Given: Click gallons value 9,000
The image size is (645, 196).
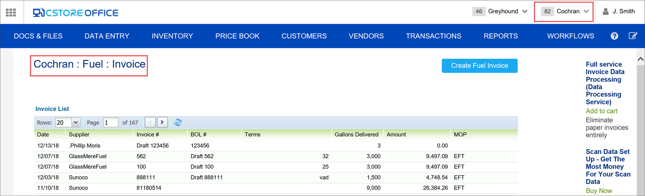Looking at the screenshot, I should tap(373, 188).
